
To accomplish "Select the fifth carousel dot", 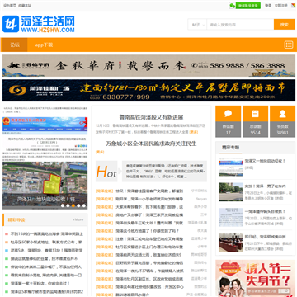I will point(84,205).
